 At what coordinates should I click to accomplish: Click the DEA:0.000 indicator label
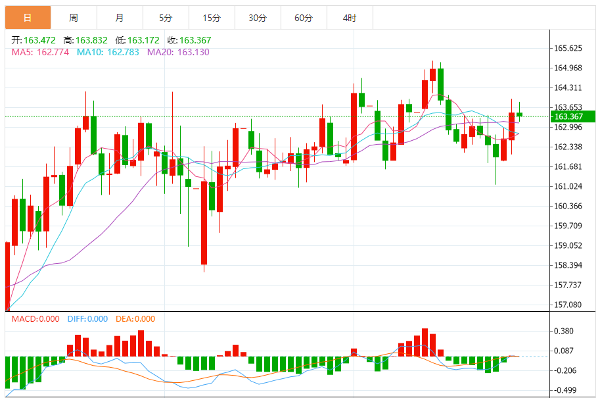135,318
